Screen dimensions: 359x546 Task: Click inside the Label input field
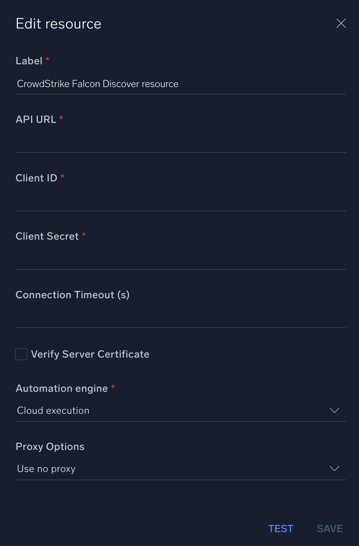pos(179,84)
